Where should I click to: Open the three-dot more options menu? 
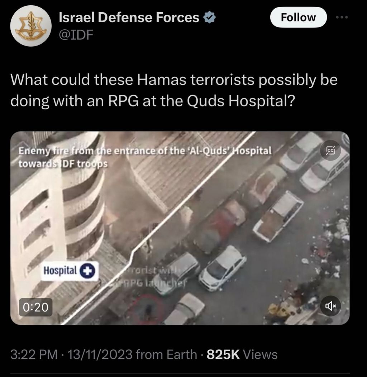342,17
